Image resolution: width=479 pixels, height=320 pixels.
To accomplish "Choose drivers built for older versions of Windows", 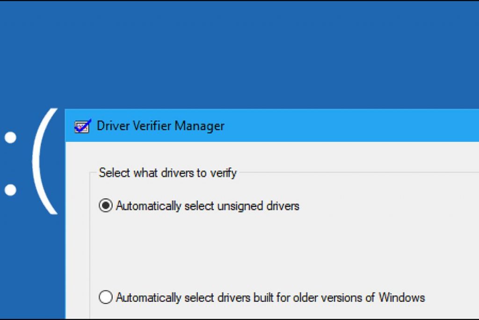I will 107,298.
